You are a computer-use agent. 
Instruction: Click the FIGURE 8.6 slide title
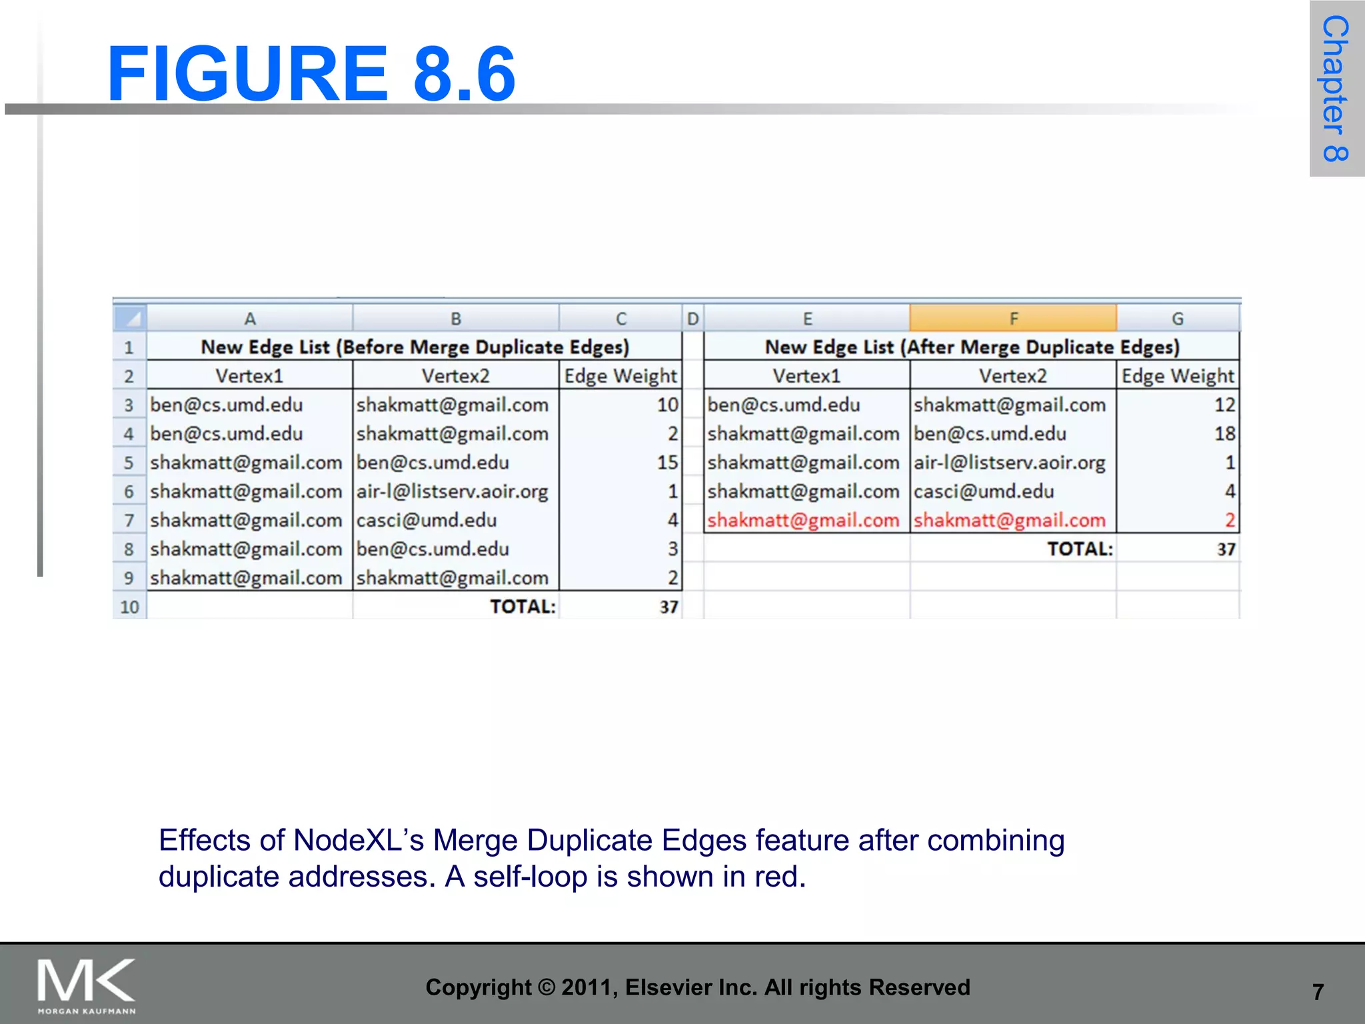click(311, 73)
